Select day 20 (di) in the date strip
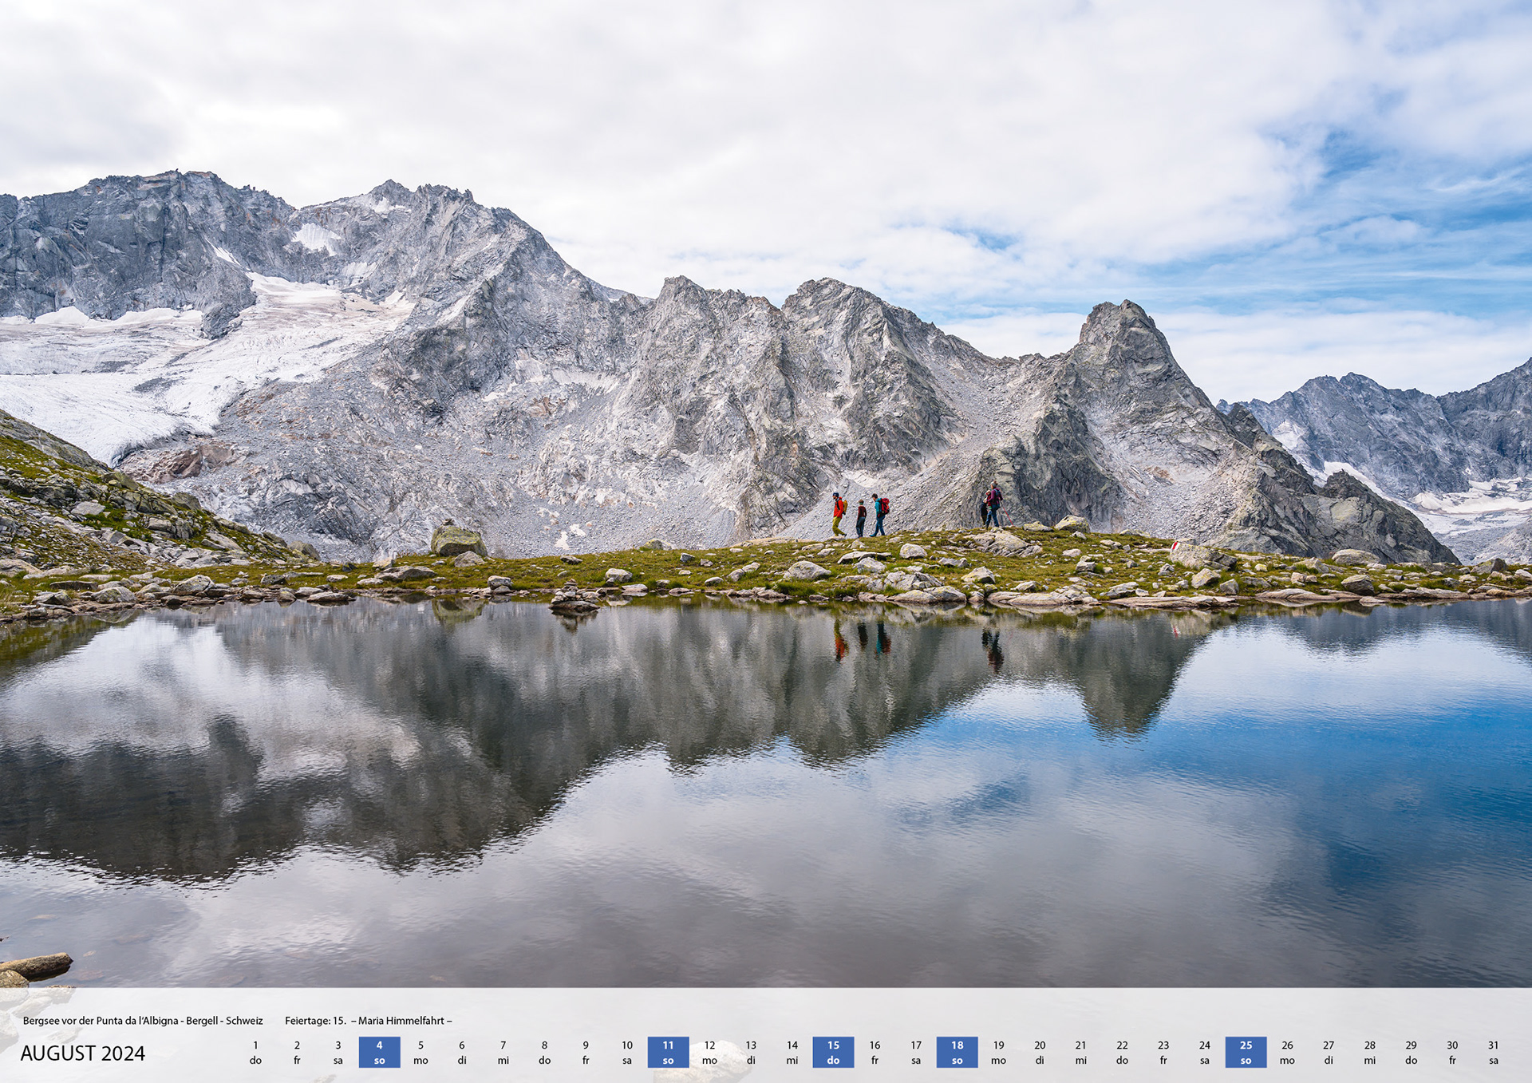This screenshot has width=1532, height=1083. tap(1040, 1053)
